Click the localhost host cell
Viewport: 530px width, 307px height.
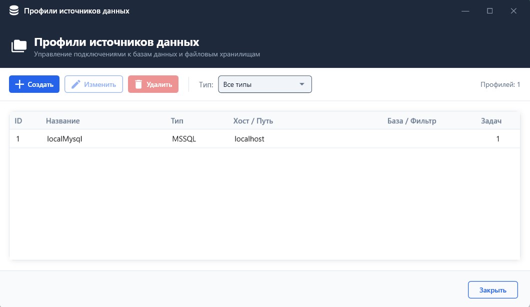(249, 139)
